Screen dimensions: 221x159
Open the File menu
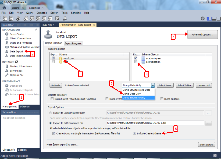click(3, 13)
